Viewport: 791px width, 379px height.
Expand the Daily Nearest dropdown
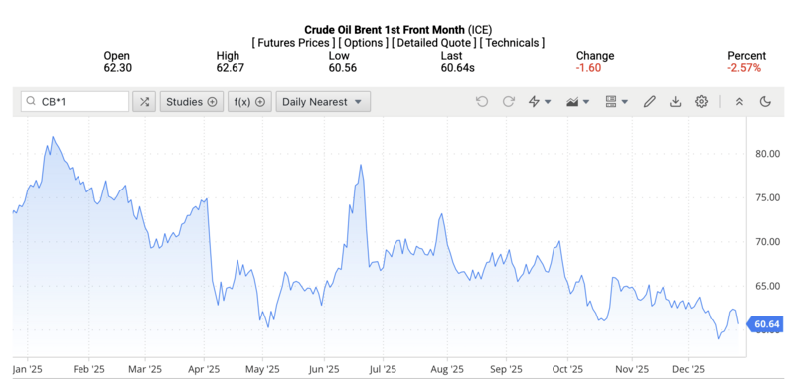(323, 102)
